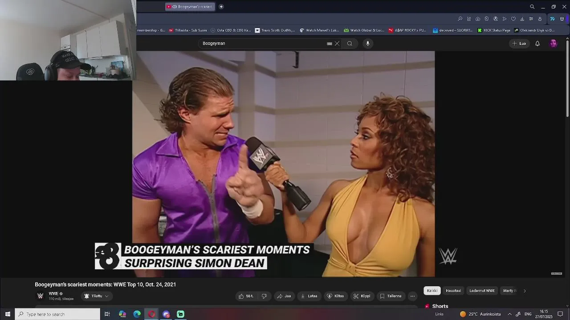Image resolution: width=570 pixels, height=320 pixels.
Task: Open the Discord taskbar icon
Action: [x=166, y=314]
